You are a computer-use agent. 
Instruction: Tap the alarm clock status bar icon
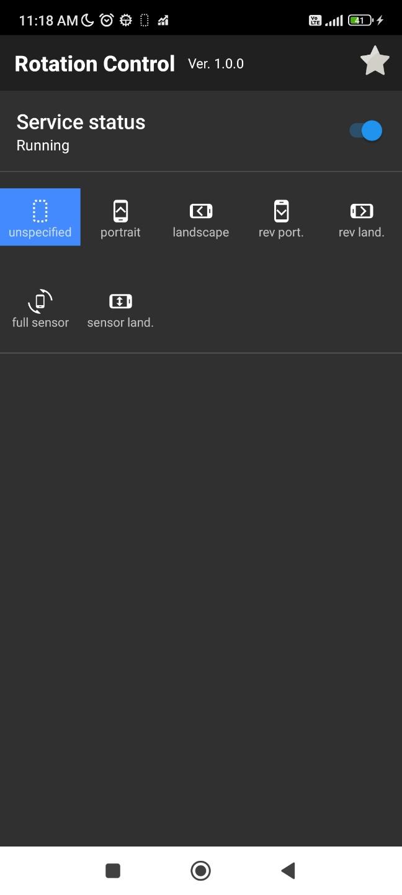coord(107,20)
